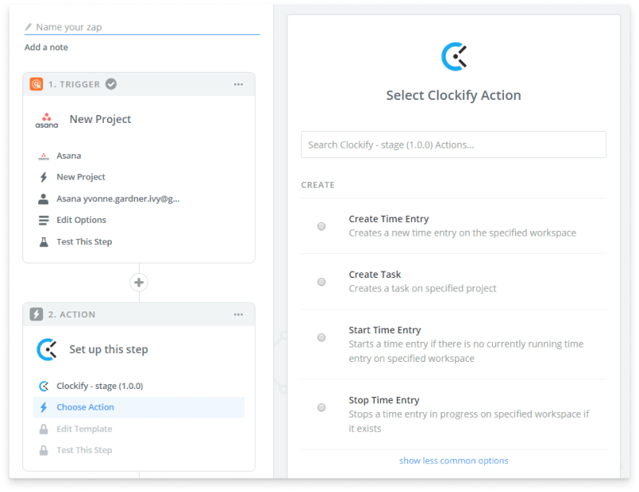Open Edit Options in the trigger
The height and width of the screenshot is (492, 639).
click(138, 220)
